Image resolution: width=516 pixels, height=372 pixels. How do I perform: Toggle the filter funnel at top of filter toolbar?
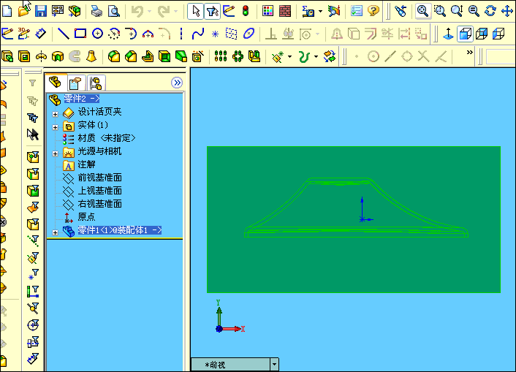click(32, 83)
